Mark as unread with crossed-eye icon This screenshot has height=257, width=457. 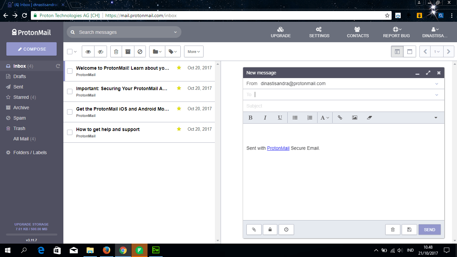click(x=101, y=52)
